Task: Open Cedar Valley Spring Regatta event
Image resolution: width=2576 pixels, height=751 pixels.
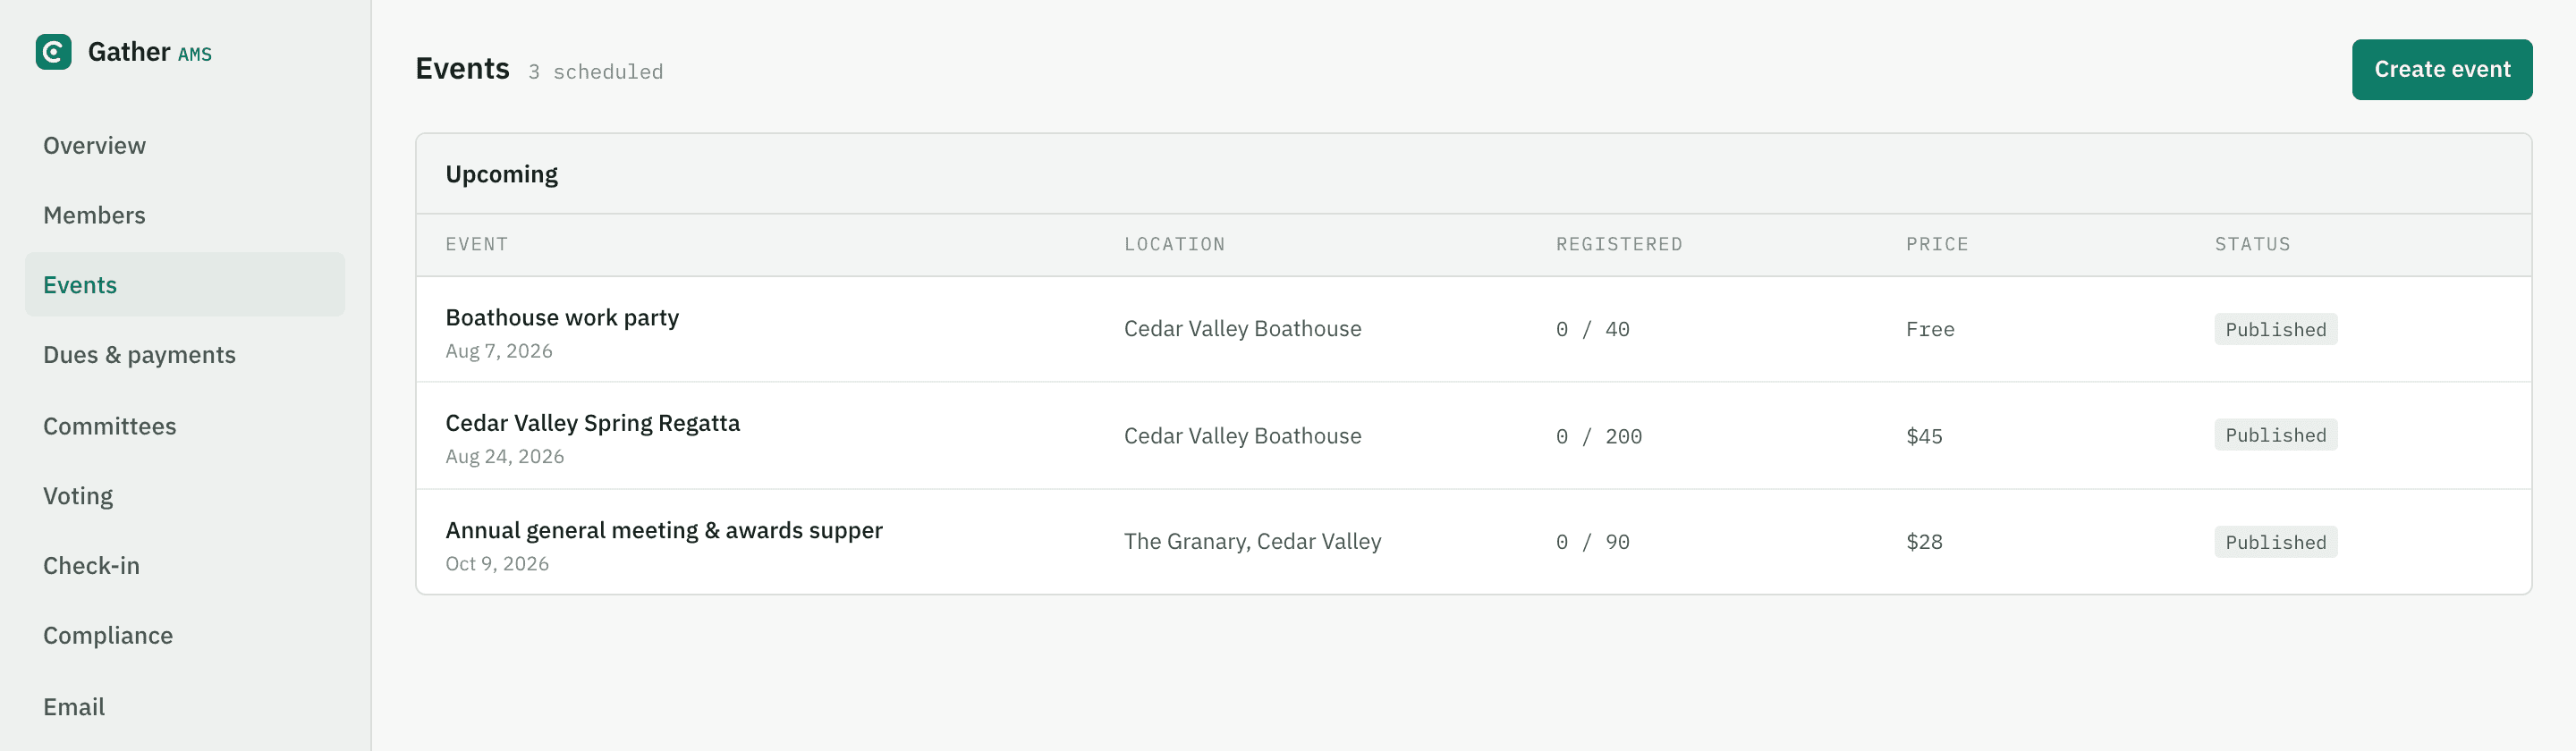Action: (x=592, y=423)
